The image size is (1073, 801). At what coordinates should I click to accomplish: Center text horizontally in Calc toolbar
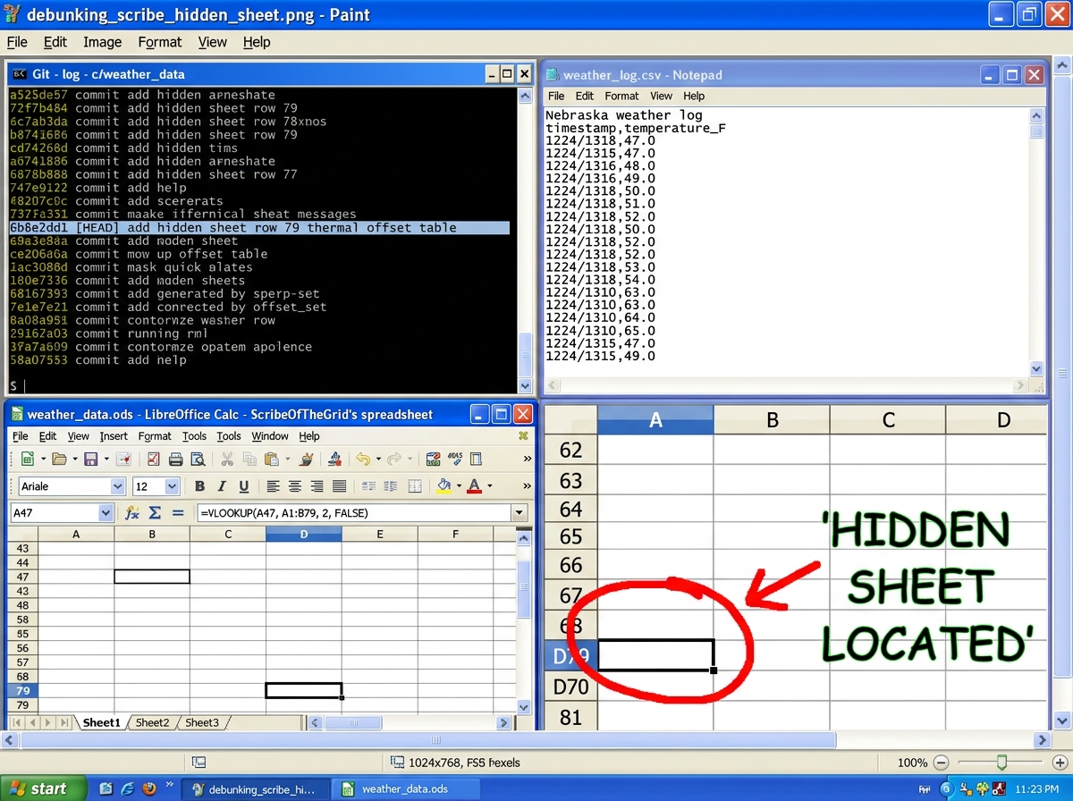pyautogui.click(x=295, y=486)
